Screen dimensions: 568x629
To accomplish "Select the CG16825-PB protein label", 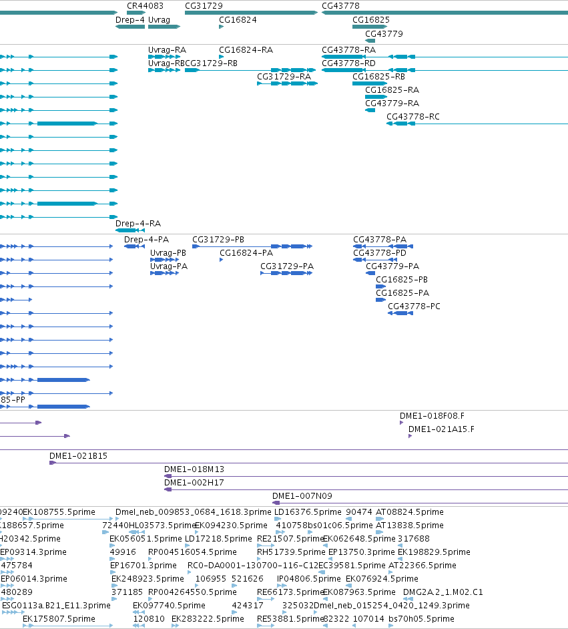I will [402, 279].
